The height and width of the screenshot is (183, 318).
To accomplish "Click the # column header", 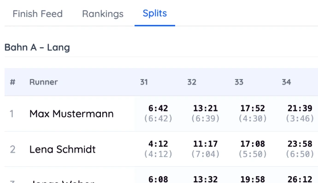I will pyautogui.click(x=12, y=82).
